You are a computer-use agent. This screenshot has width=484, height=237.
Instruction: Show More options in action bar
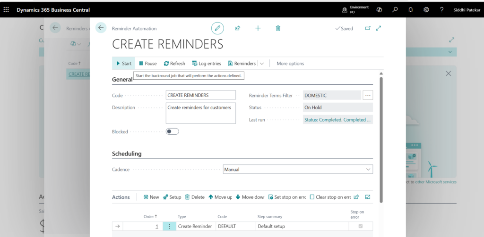tap(290, 64)
